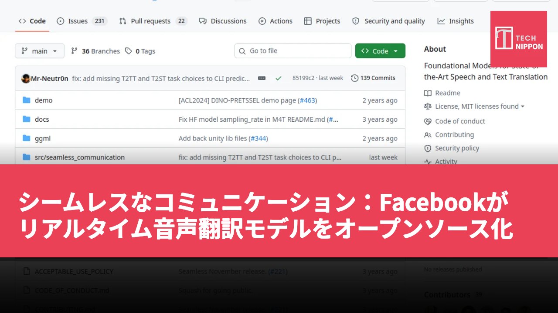Open the Discussions tab
The height and width of the screenshot is (313, 558).
223,21
